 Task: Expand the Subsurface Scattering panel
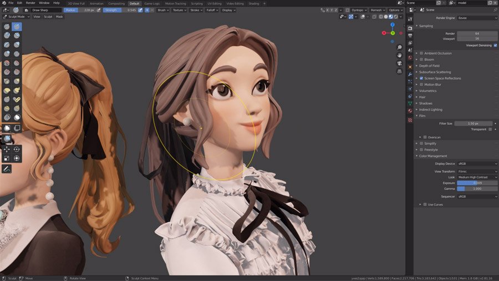(435, 72)
